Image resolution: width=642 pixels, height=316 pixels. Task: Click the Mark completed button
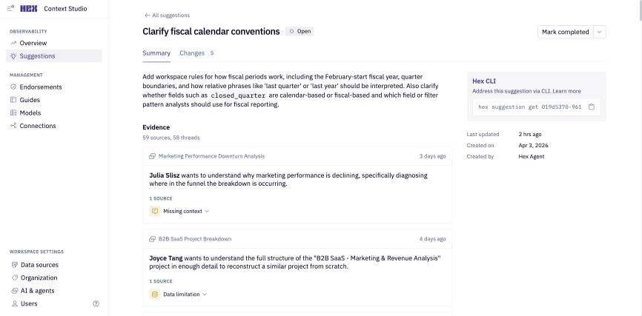[565, 32]
